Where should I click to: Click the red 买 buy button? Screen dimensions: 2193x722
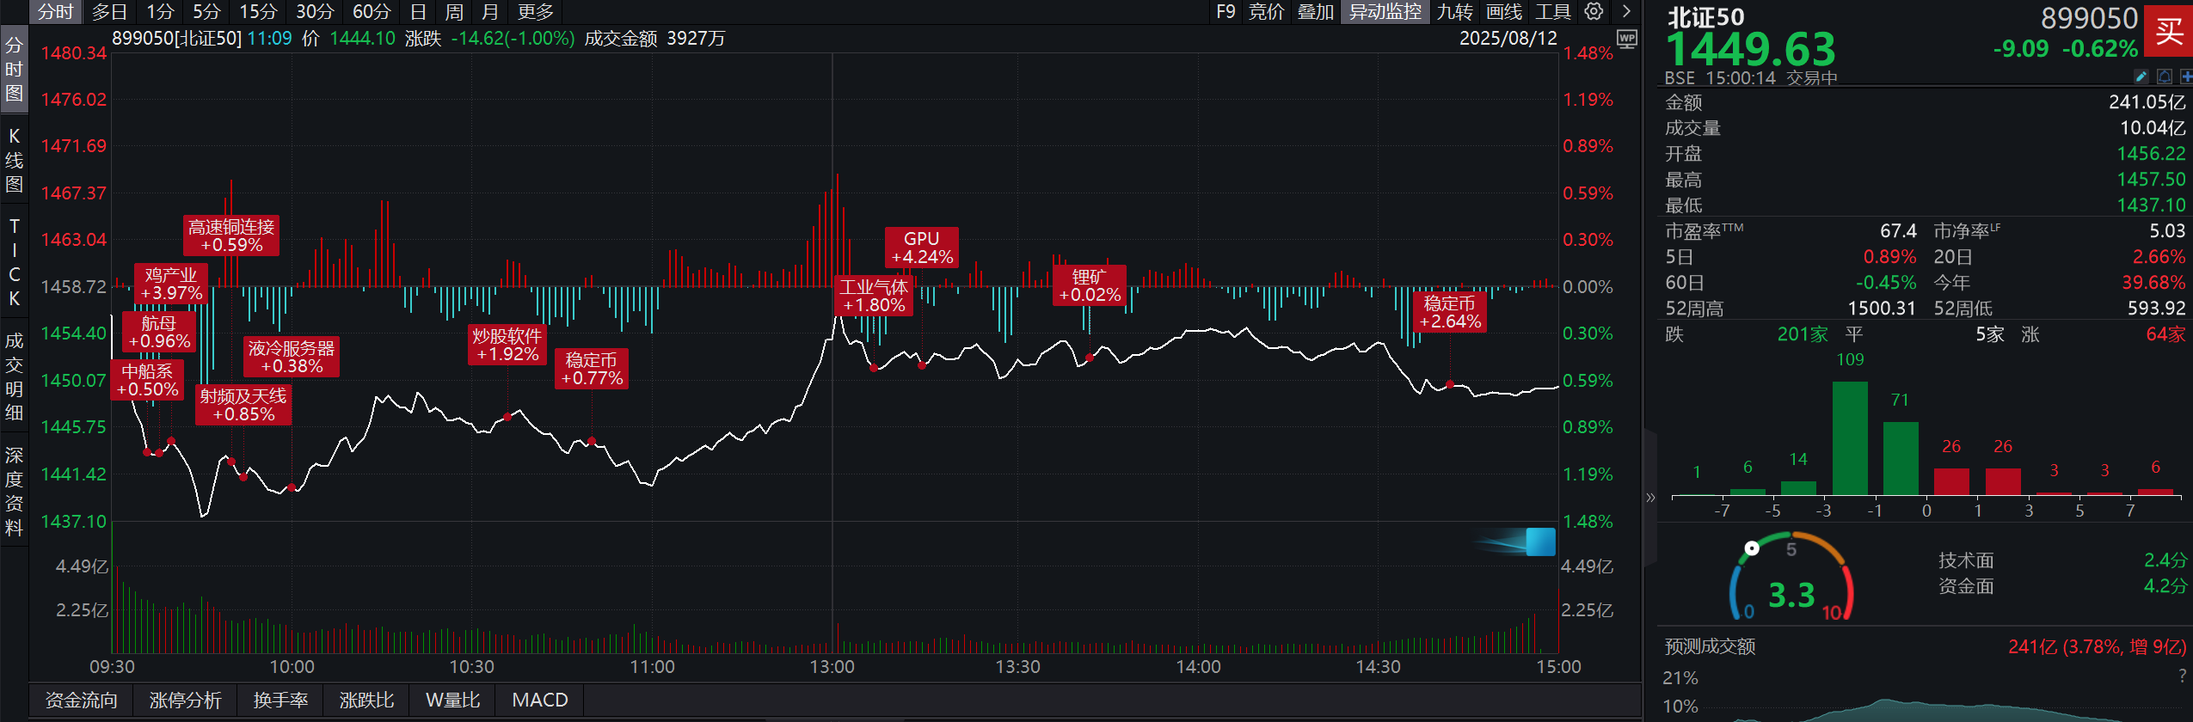tap(2168, 32)
